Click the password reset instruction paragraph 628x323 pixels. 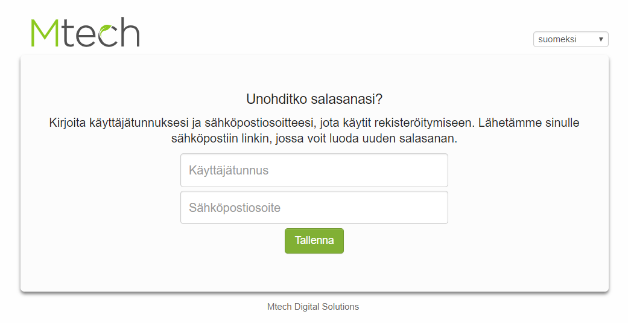(x=314, y=123)
